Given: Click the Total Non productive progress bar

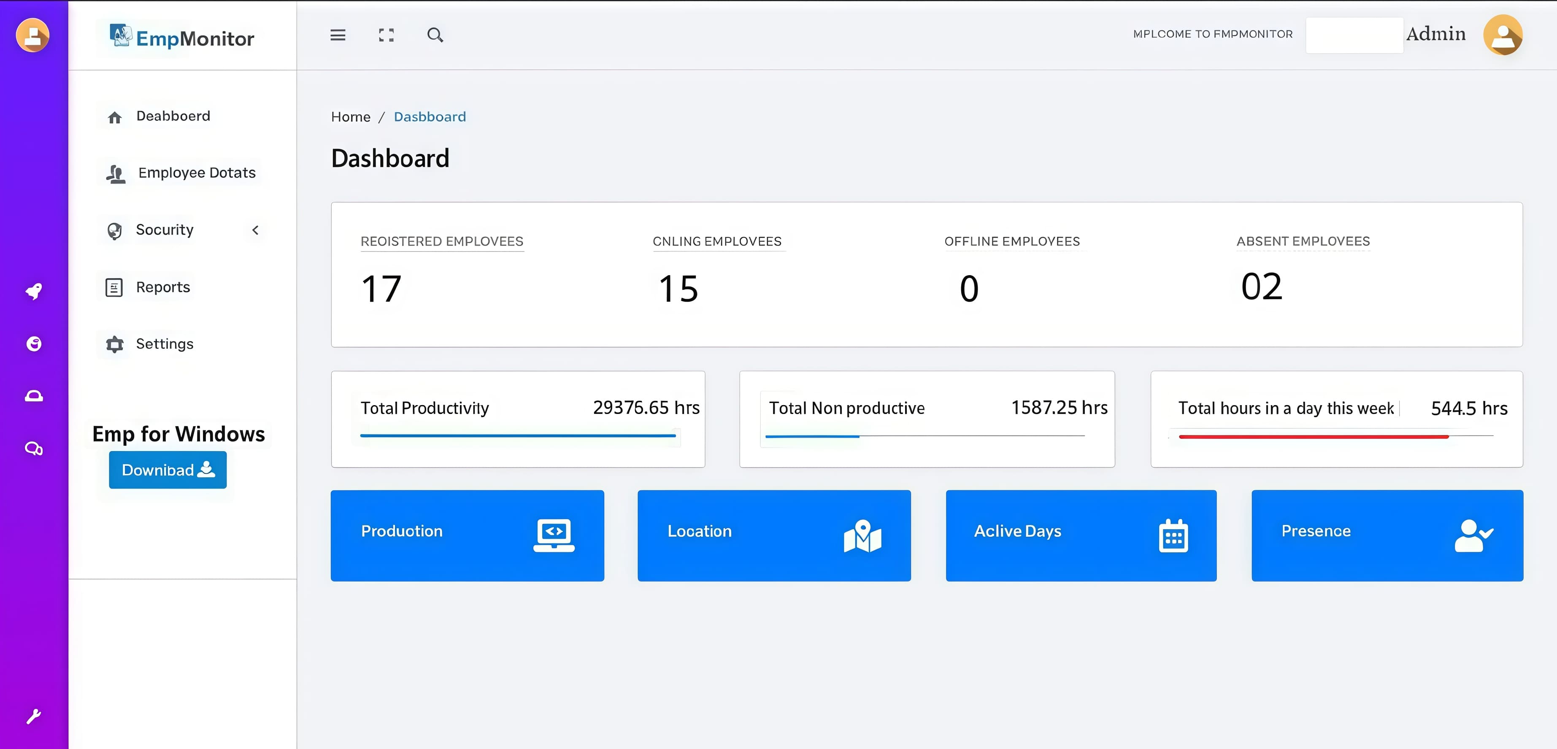Looking at the screenshot, I should coord(925,436).
